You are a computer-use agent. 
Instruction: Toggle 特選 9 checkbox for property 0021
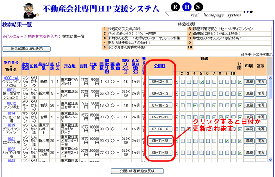[227, 141]
